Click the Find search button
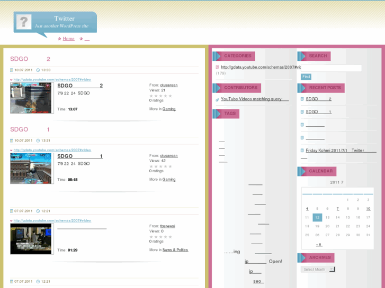Screen dimensions: 385x288 tap(306, 77)
